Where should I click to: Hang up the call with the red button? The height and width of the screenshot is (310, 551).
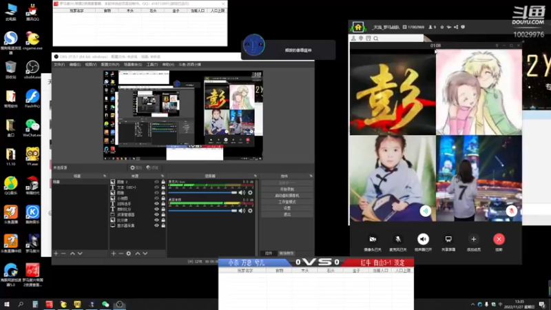click(x=499, y=239)
